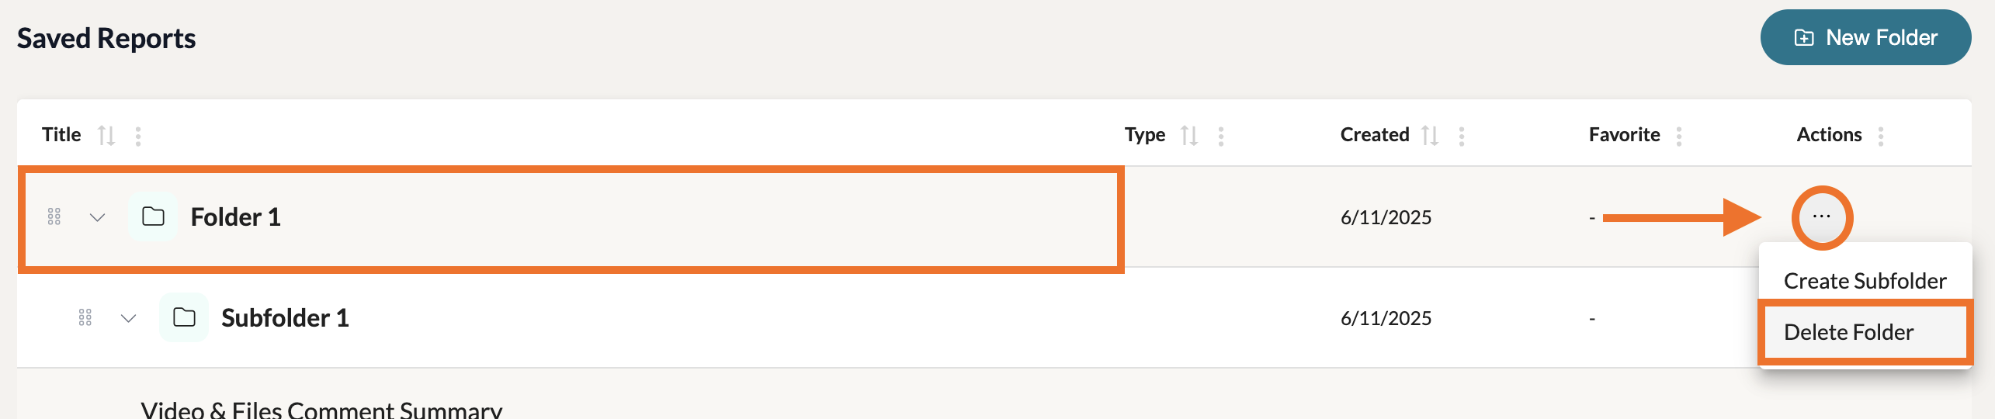Open the three-dot actions menu for Folder 1

[x=1821, y=217]
